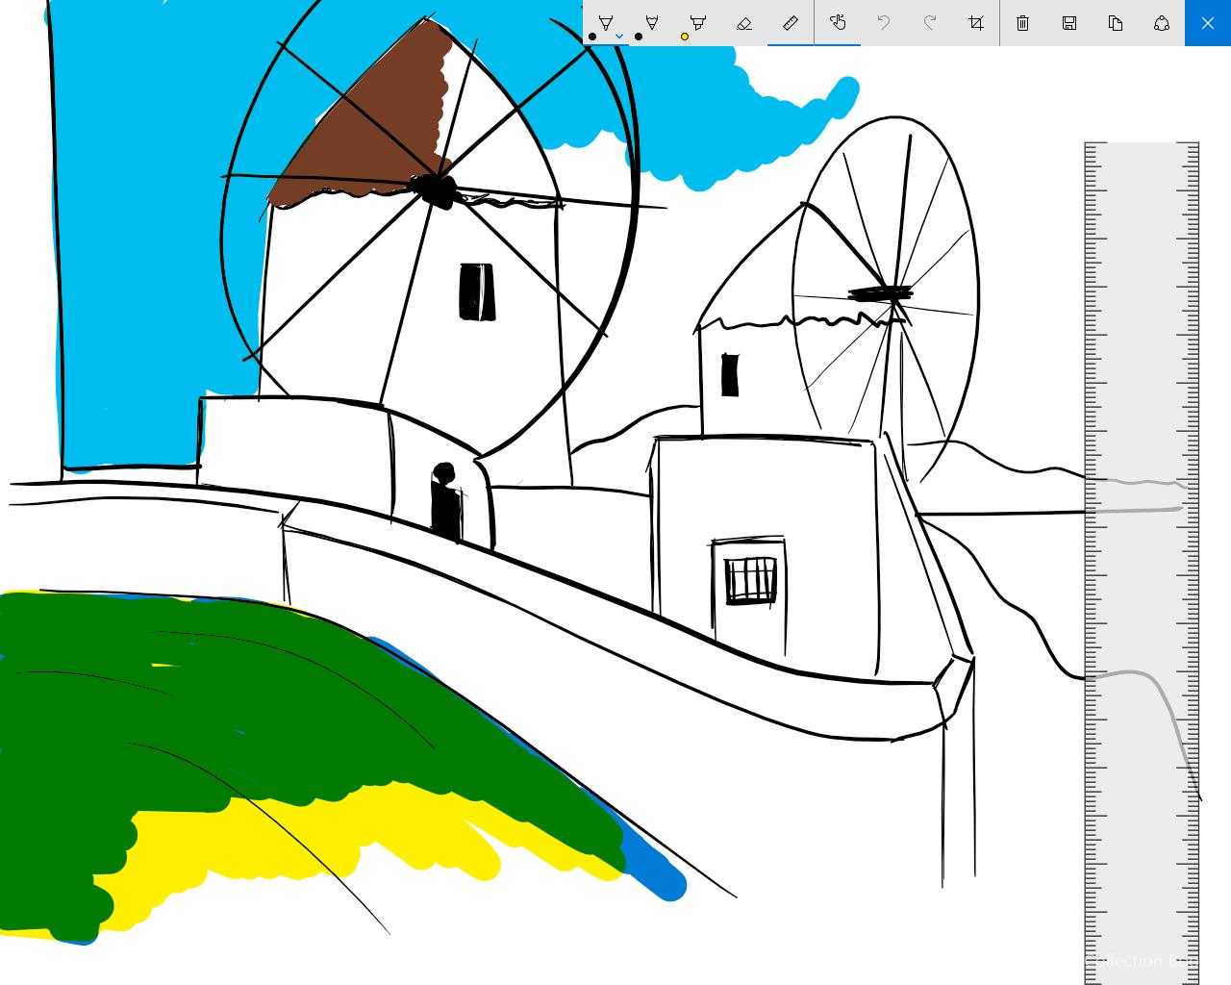Screen dimensions: 1231x985
Task: Select the Pencil tool
Action: [652, 23]
